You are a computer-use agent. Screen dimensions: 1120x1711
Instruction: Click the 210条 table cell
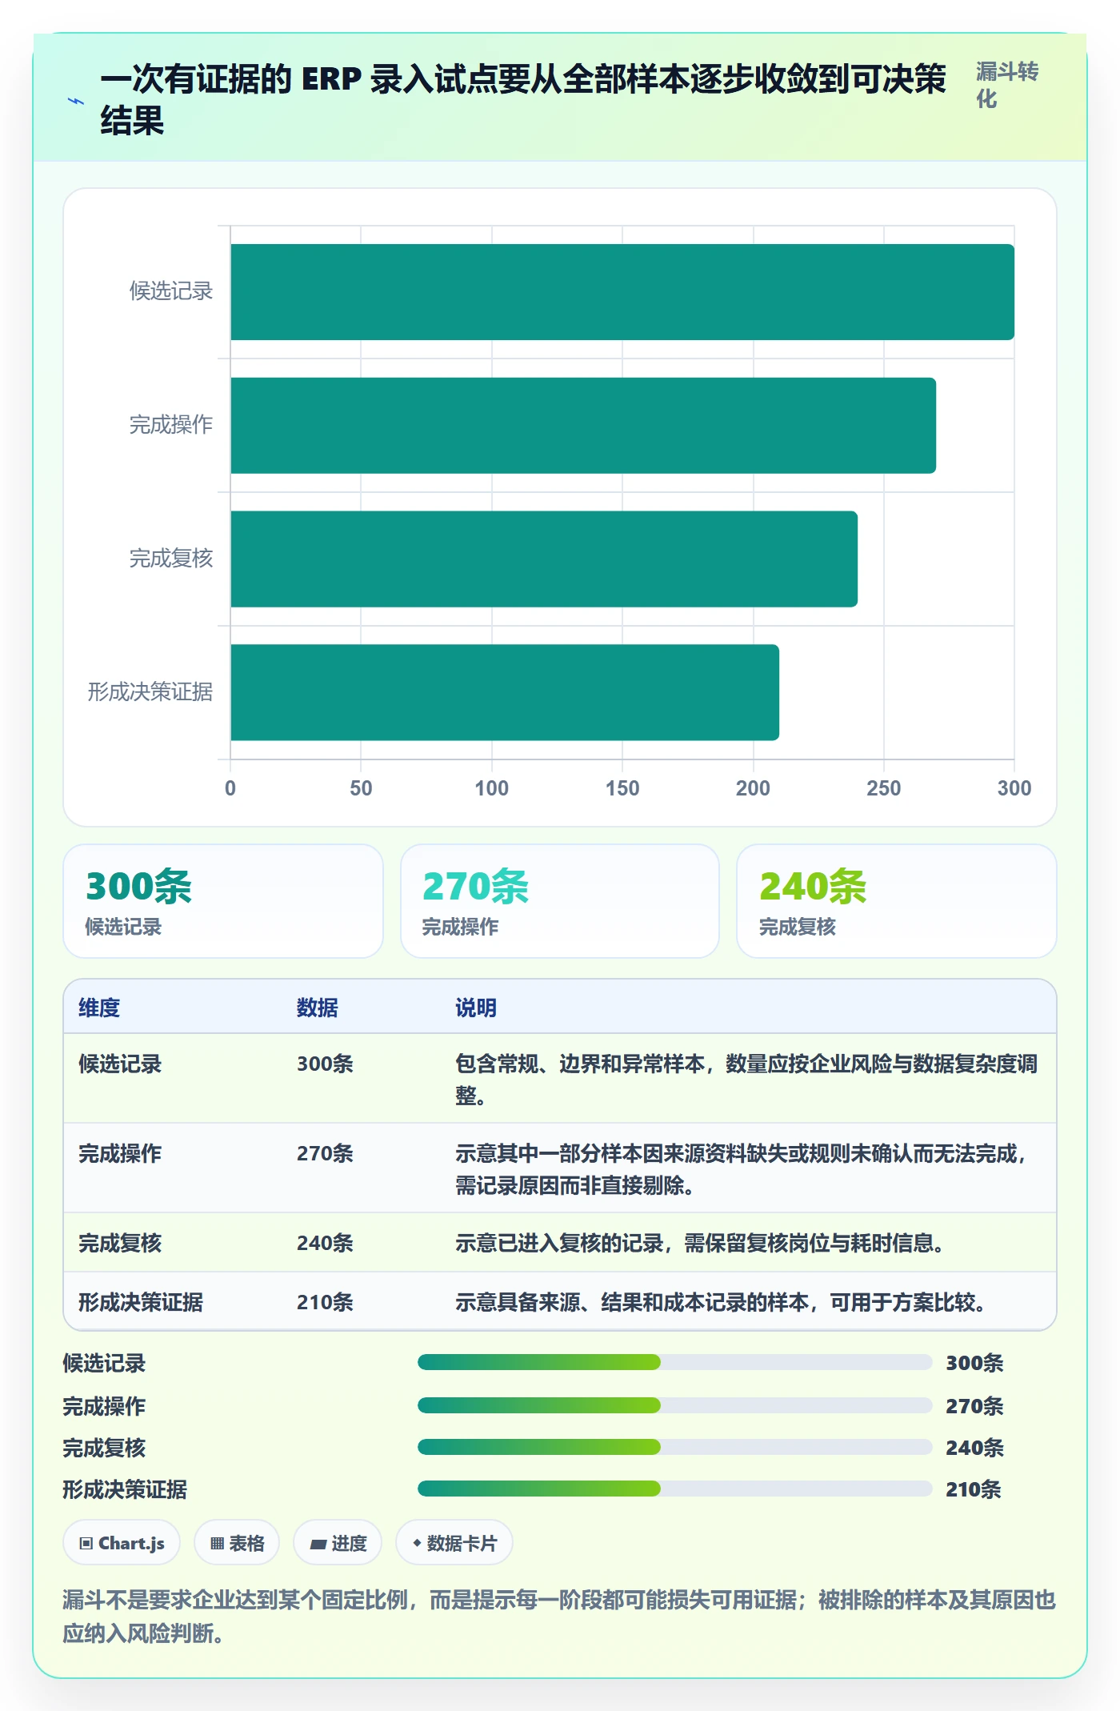325,1302
